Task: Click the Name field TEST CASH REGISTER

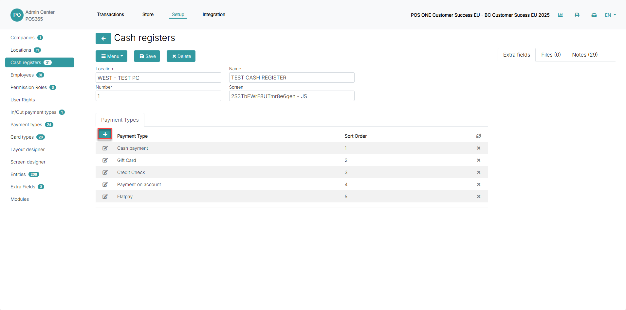Action: [x=292, y=77]
